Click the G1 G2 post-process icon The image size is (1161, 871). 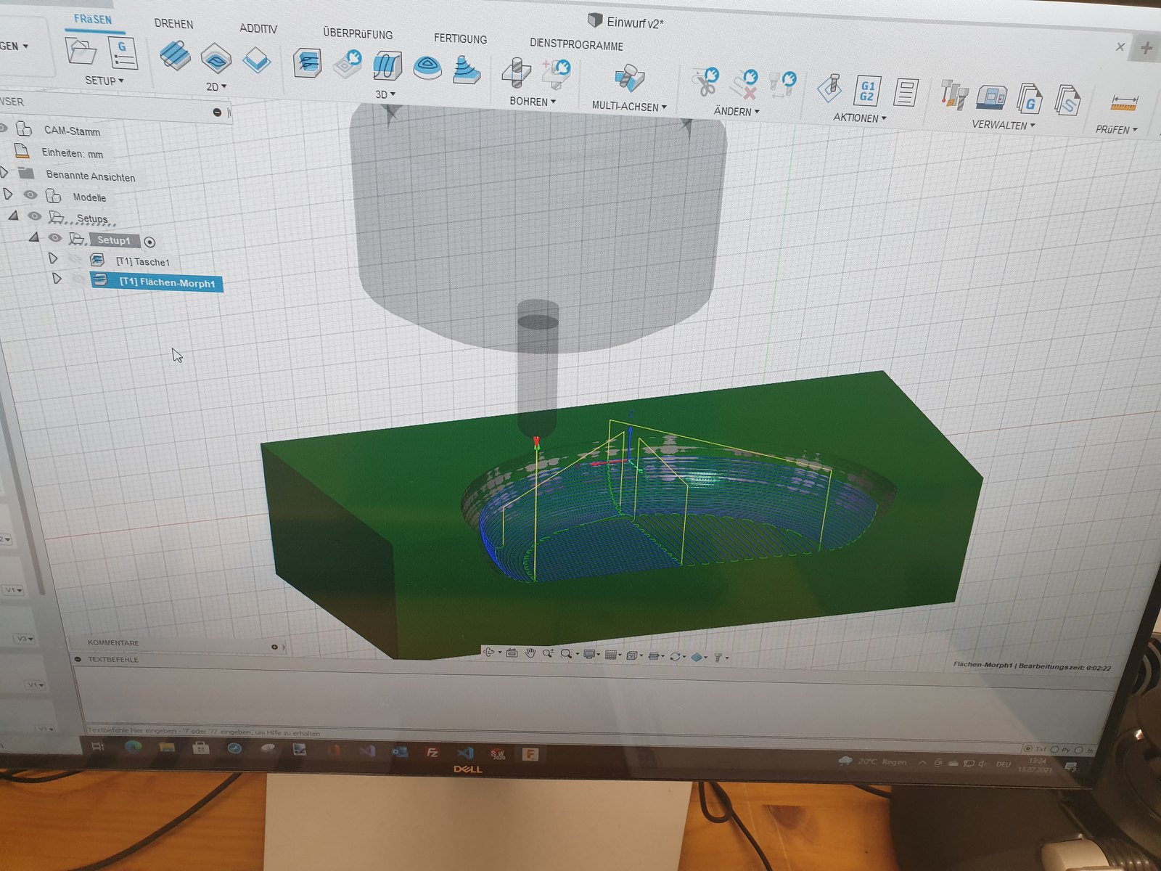[867, 91]
